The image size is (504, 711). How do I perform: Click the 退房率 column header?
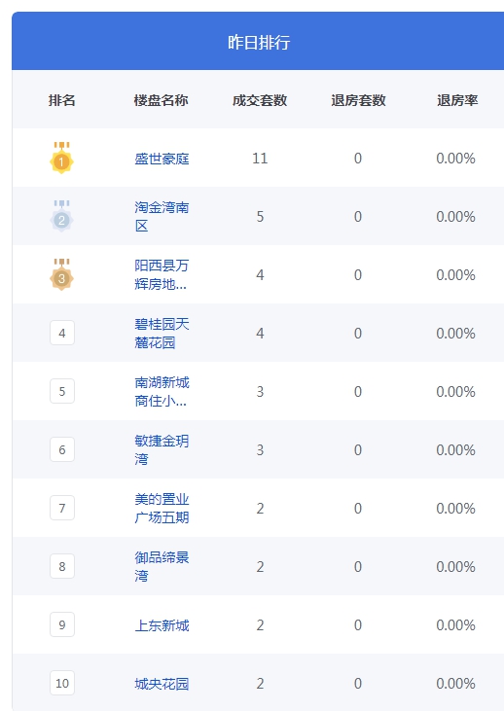tap(457, 100)
